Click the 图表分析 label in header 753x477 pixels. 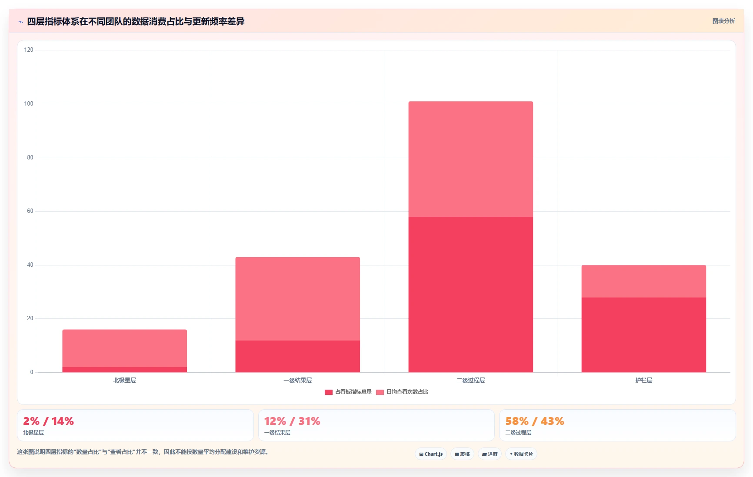point(723,21)
